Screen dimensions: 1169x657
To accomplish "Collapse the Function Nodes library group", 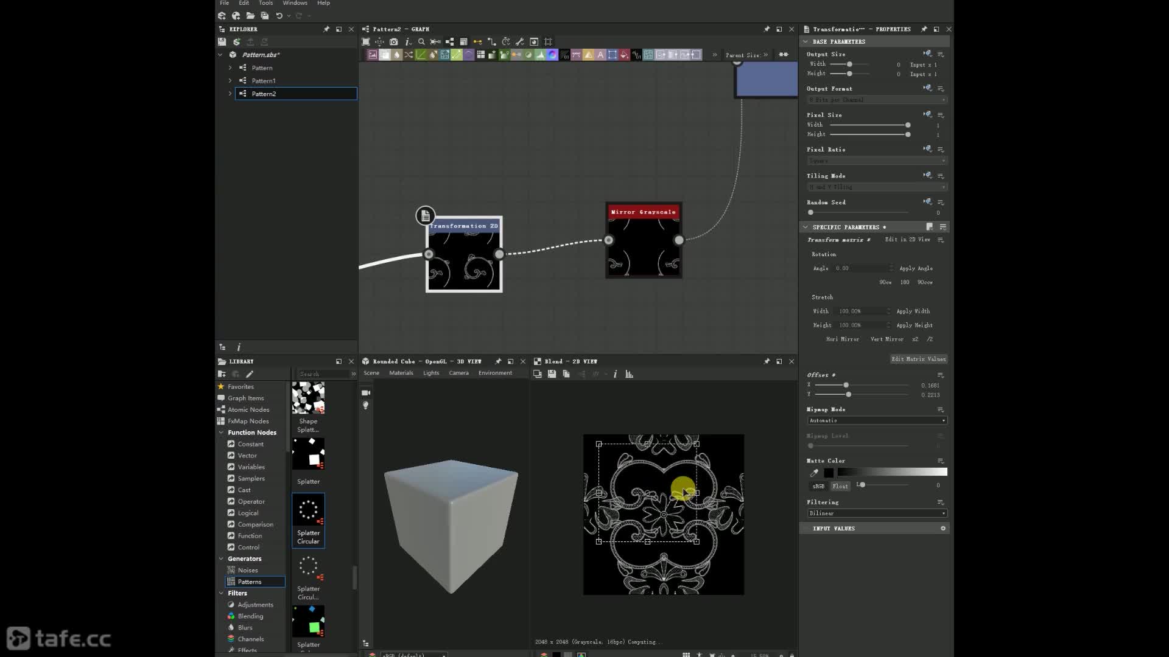I will coord(221,433).
